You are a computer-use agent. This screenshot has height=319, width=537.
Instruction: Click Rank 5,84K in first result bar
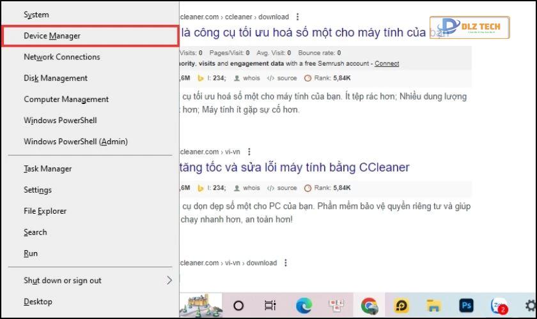(327, 78)
